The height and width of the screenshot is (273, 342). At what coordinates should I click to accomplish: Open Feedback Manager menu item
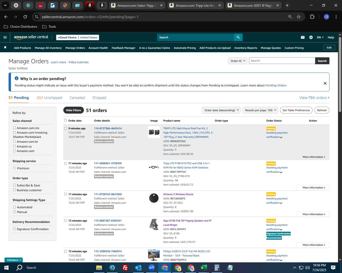(123, 48)
